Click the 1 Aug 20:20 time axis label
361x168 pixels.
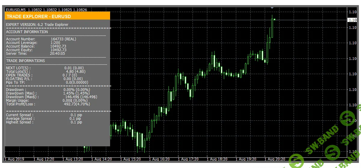coord(275,159)
